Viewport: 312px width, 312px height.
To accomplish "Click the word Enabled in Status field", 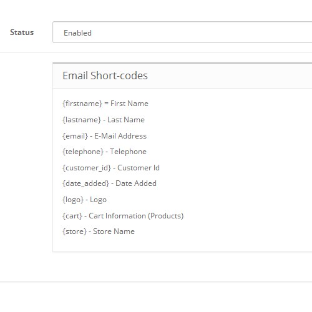I will click(77, 33).
